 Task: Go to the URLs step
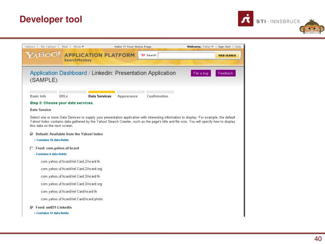click(63, 96)
